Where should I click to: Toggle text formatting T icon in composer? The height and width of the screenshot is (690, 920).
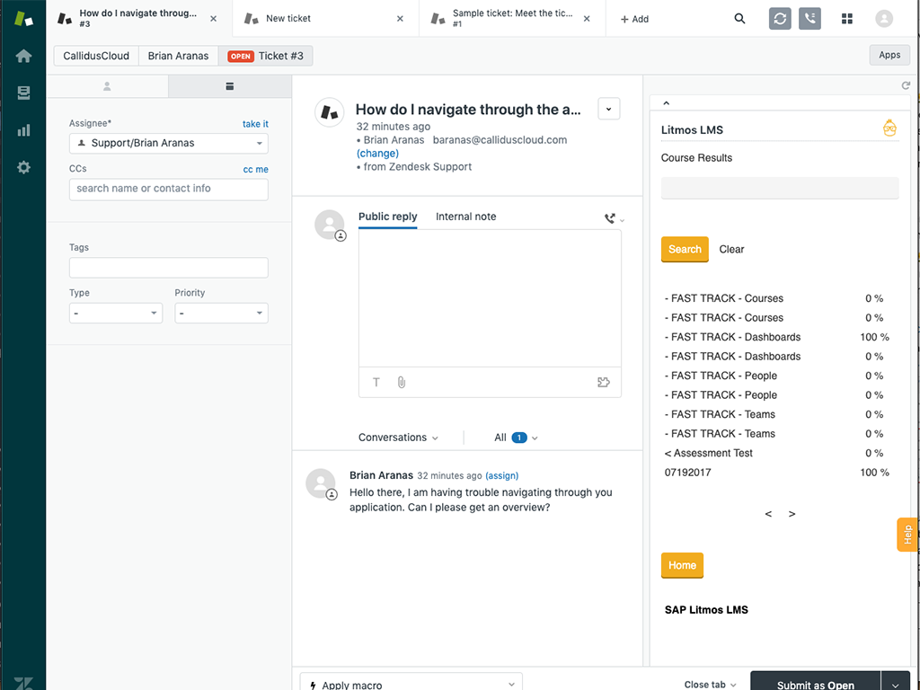[x=376, y=383]
